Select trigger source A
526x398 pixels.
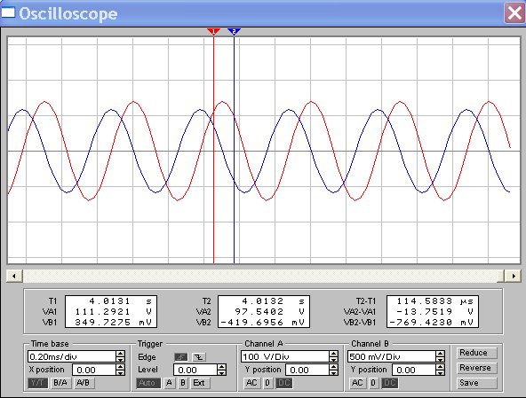point(170,383)
